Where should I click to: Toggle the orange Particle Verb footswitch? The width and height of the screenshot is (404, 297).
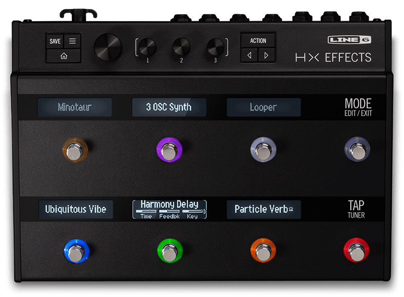point(263,251)
